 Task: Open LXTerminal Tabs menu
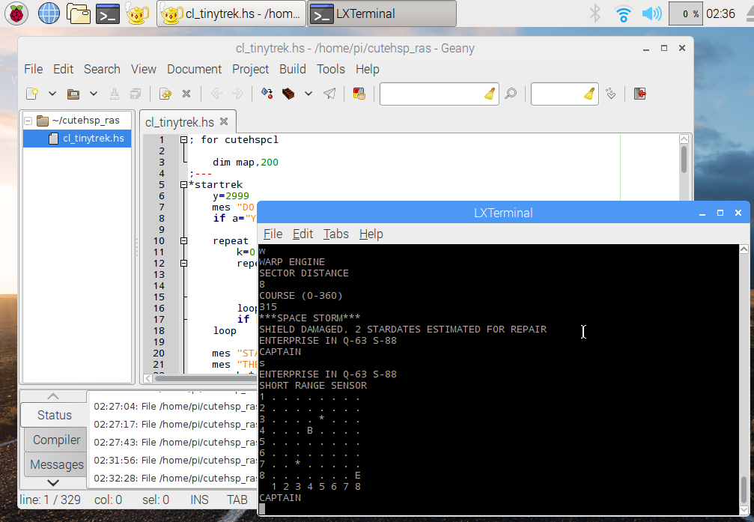pyautogui.click(x=335, y=234)
